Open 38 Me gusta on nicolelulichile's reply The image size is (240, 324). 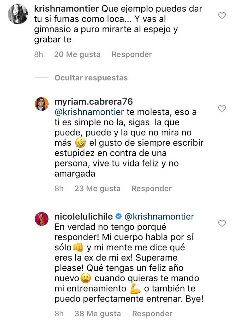pyautogui.click(x=98, y=314)
